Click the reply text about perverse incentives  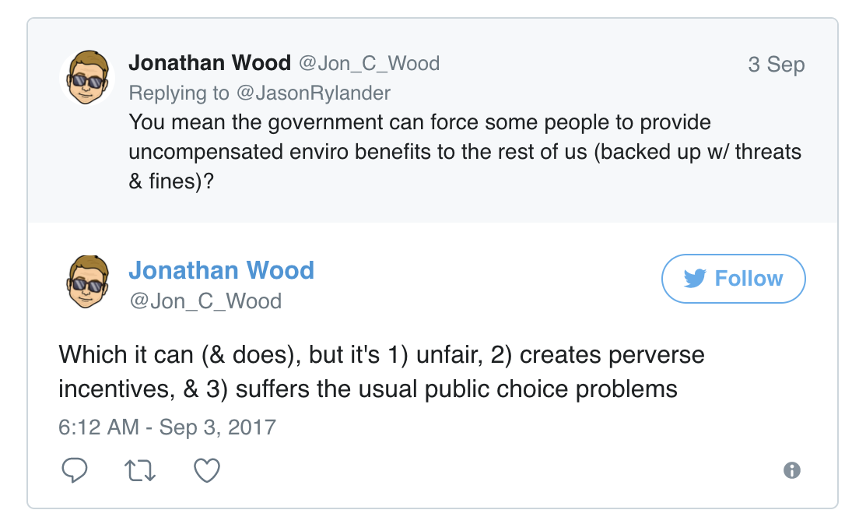click(x=381, y=371)
